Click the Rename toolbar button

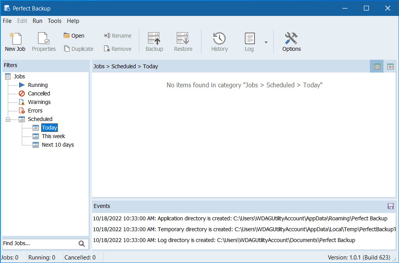click(x=118, y=36)
